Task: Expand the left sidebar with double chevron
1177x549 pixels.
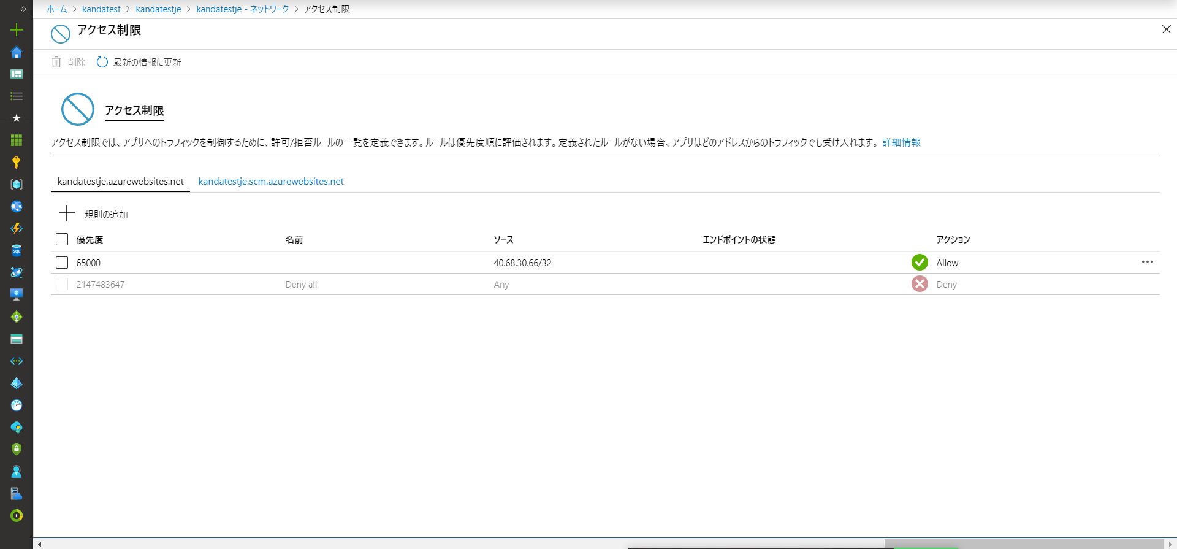Action: [23, 9]
